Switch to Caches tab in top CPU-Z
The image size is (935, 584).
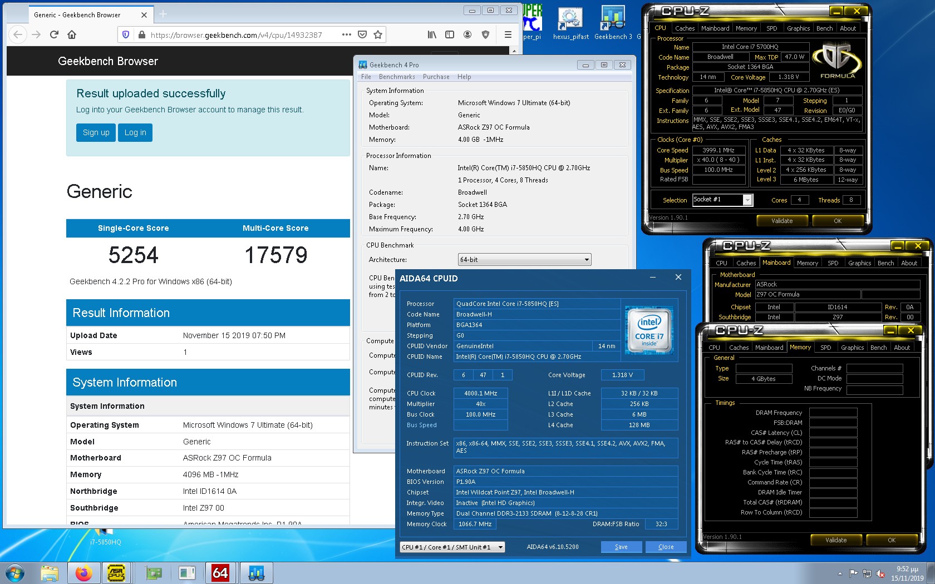685,28
